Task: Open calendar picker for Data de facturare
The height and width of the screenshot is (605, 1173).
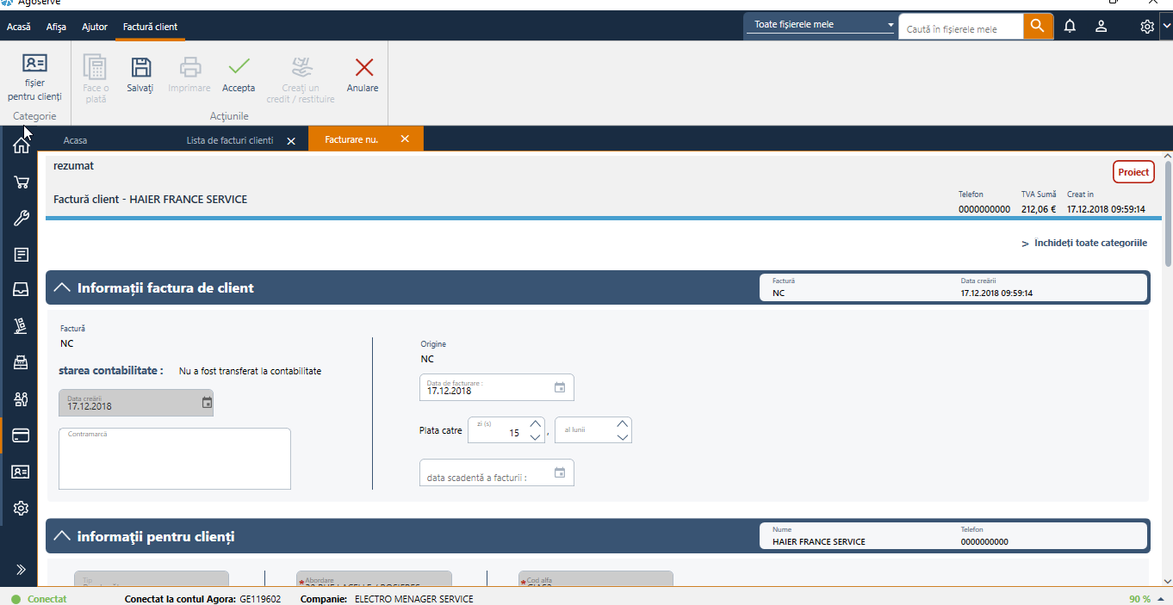Action: [x=560, y=387]
